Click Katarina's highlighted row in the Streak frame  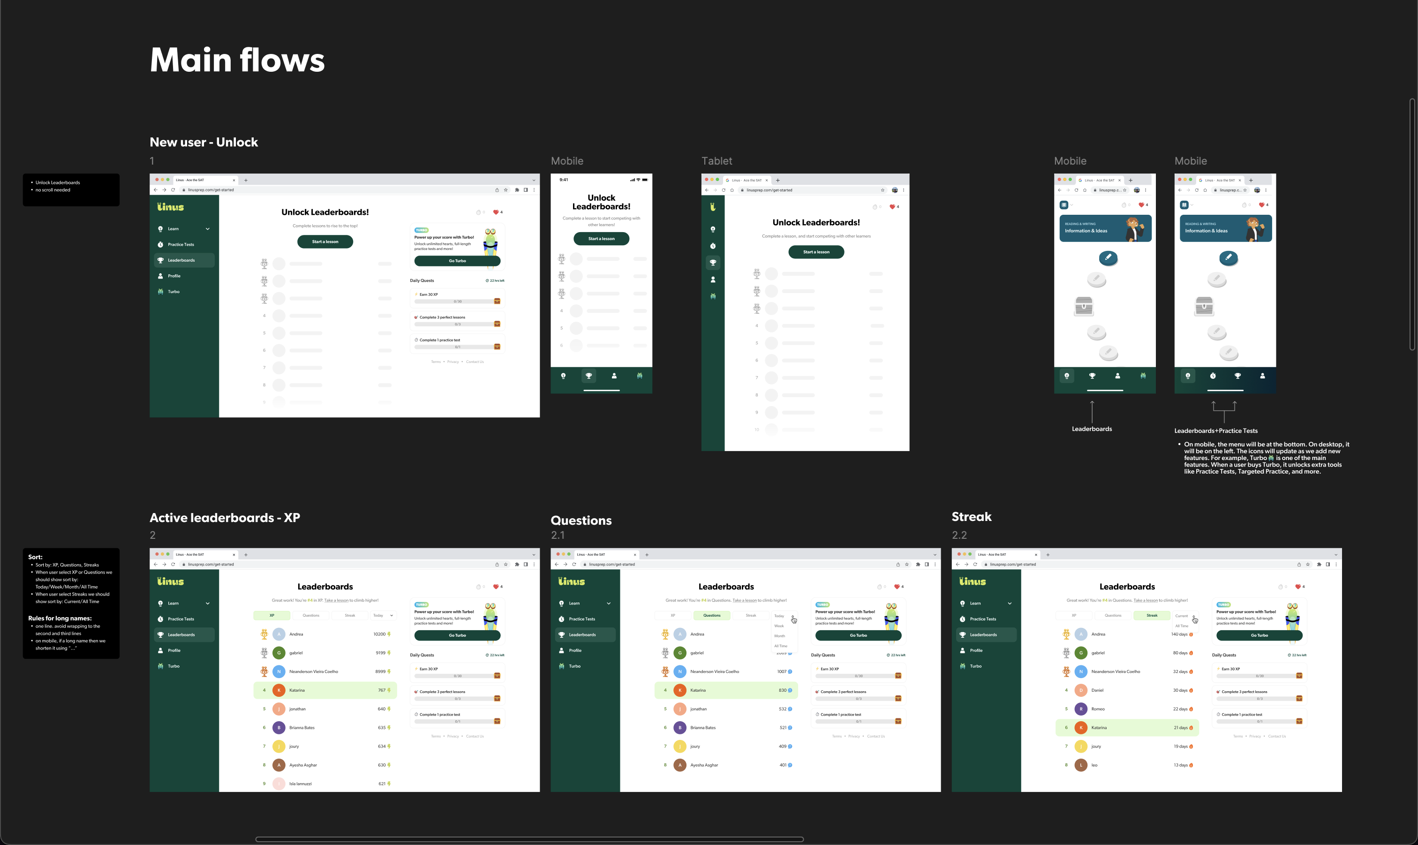click(1126, 728)
